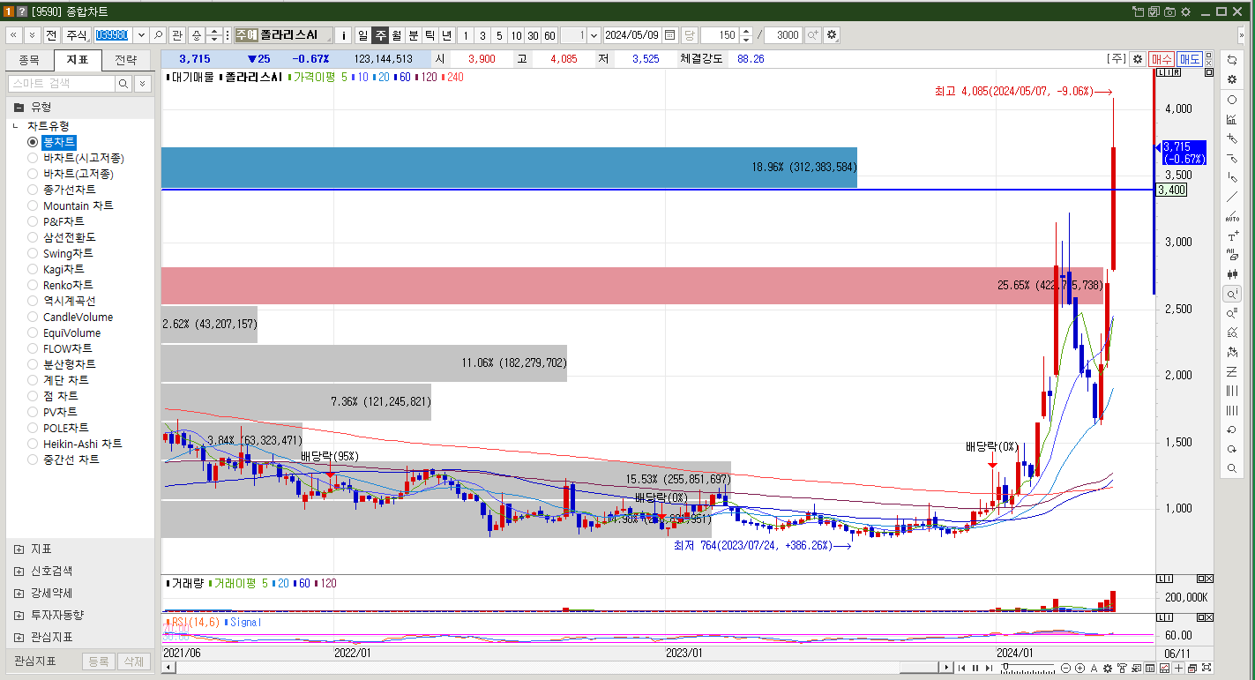Open stock info 'i' button

click(x=345, y=35)
